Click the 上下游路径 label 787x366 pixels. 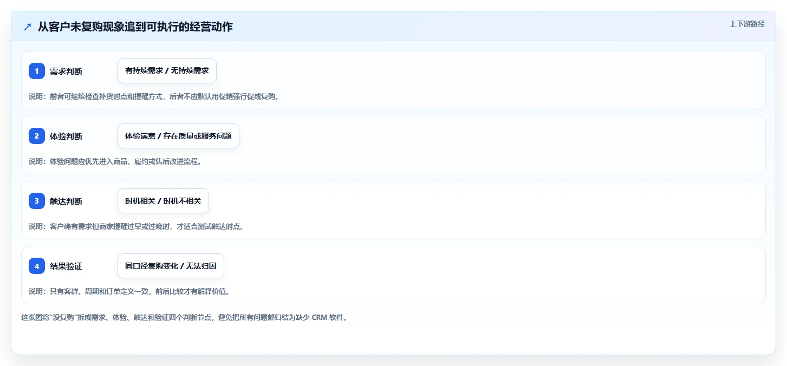747,24
